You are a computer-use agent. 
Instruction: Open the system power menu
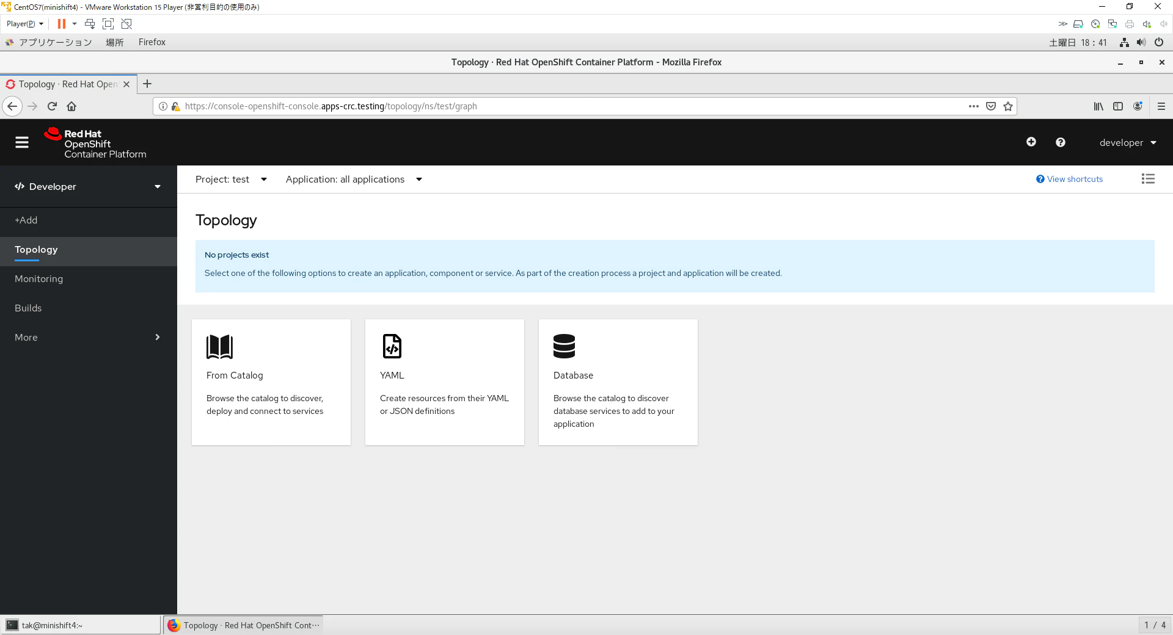click(1159, 42)
